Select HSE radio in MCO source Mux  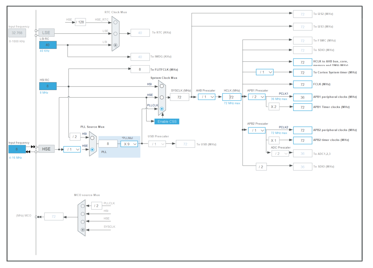(x=83, y=222)
